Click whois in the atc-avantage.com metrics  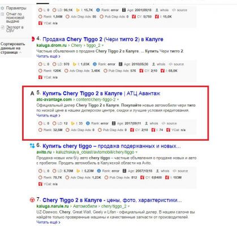154,123
